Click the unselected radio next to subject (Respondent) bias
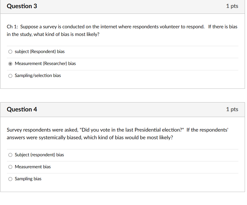This screenshot has width=247, height=205. pos(10,52)
